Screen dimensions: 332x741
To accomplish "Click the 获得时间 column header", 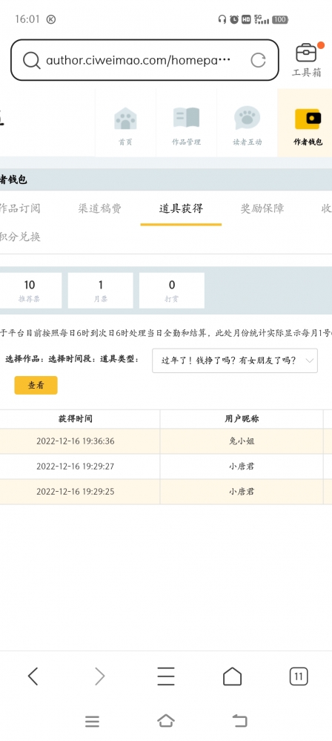I will coord(76,418).
